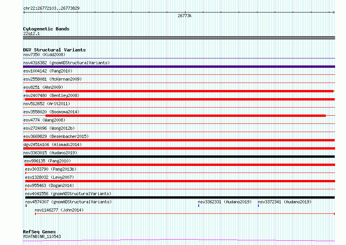This screenshot has height=245, width=346.
Task: Click the red bar of esv8251
Action: point(180,91)
